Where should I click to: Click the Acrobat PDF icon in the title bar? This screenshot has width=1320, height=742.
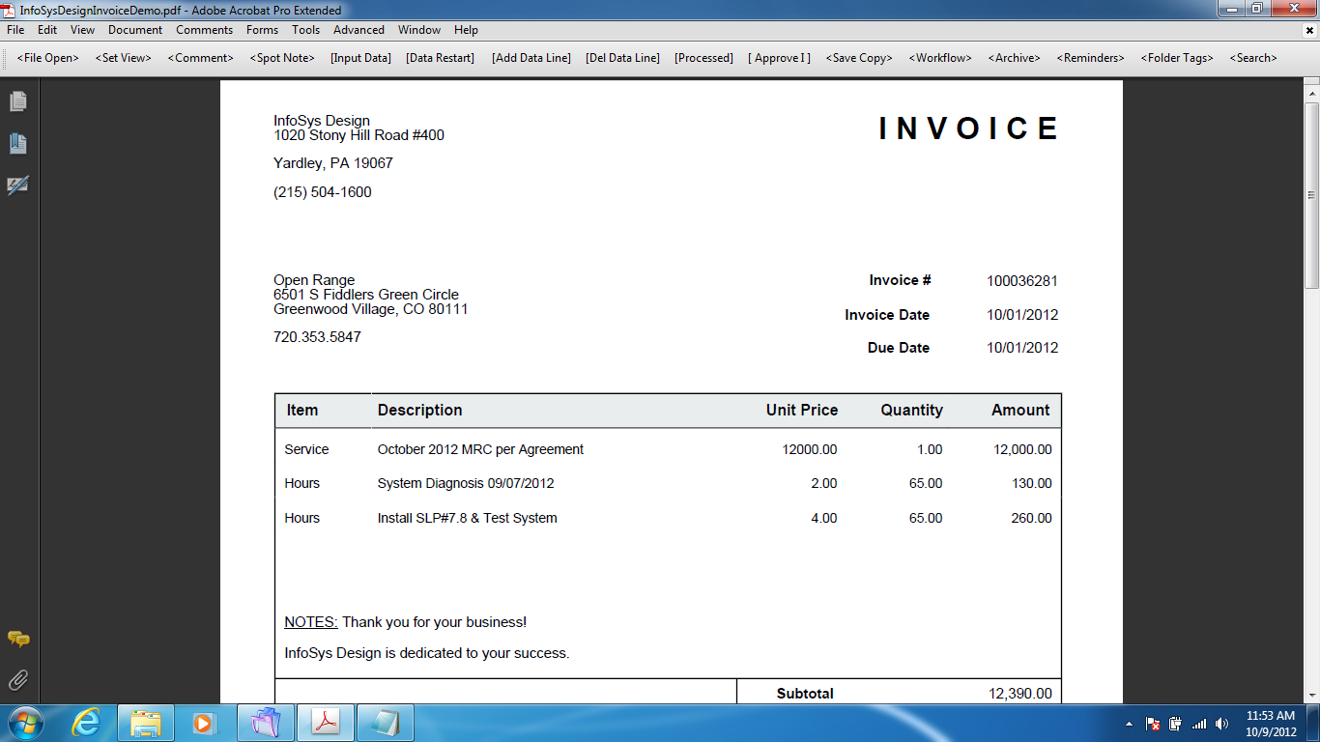(9, 10)
